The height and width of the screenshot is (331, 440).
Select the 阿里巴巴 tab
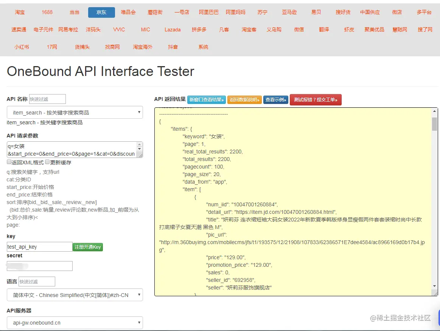coord(208,12)
